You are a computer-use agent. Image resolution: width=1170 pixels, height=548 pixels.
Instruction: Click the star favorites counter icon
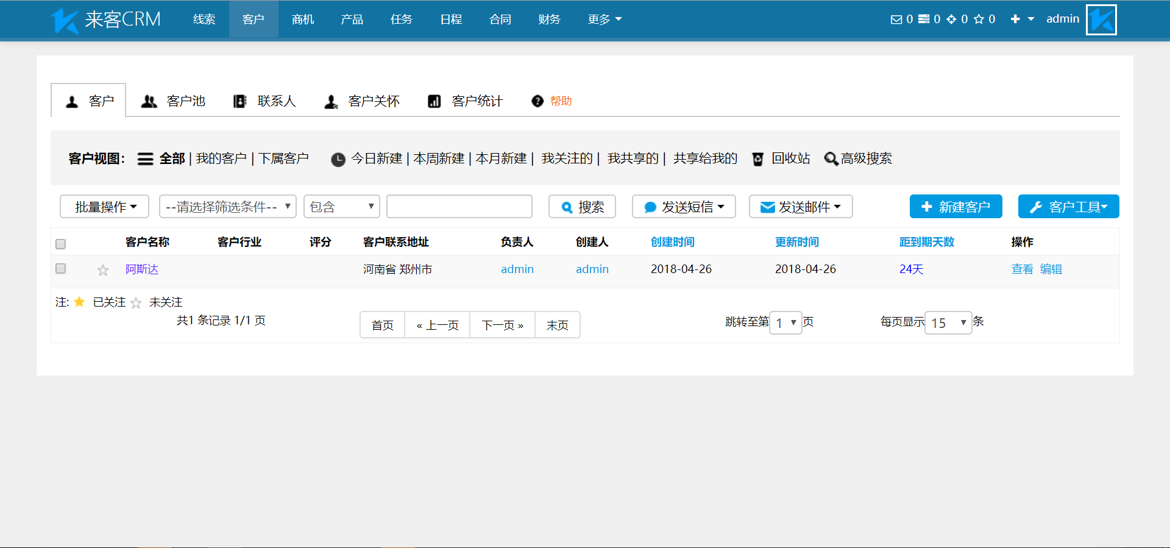coord(979,20)
